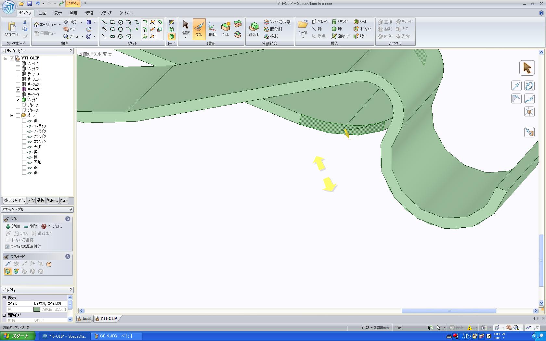
Task: Click the シェル (Shell) tool
Action: 360,22
